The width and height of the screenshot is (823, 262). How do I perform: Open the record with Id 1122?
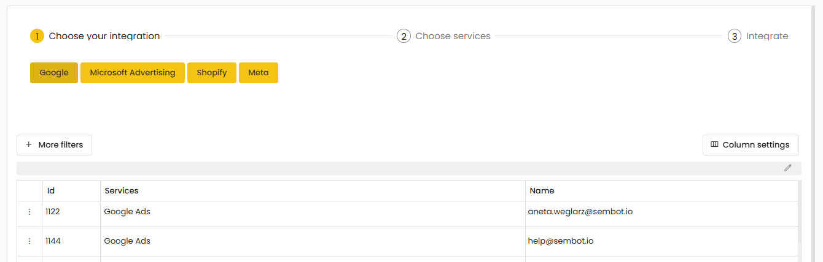pyautogui.click(x=53, y=212)
